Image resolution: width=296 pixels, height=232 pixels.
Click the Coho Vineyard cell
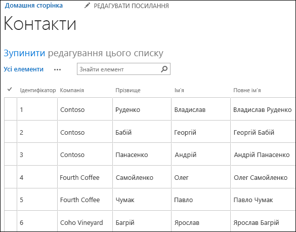click(x=85, y=221)
